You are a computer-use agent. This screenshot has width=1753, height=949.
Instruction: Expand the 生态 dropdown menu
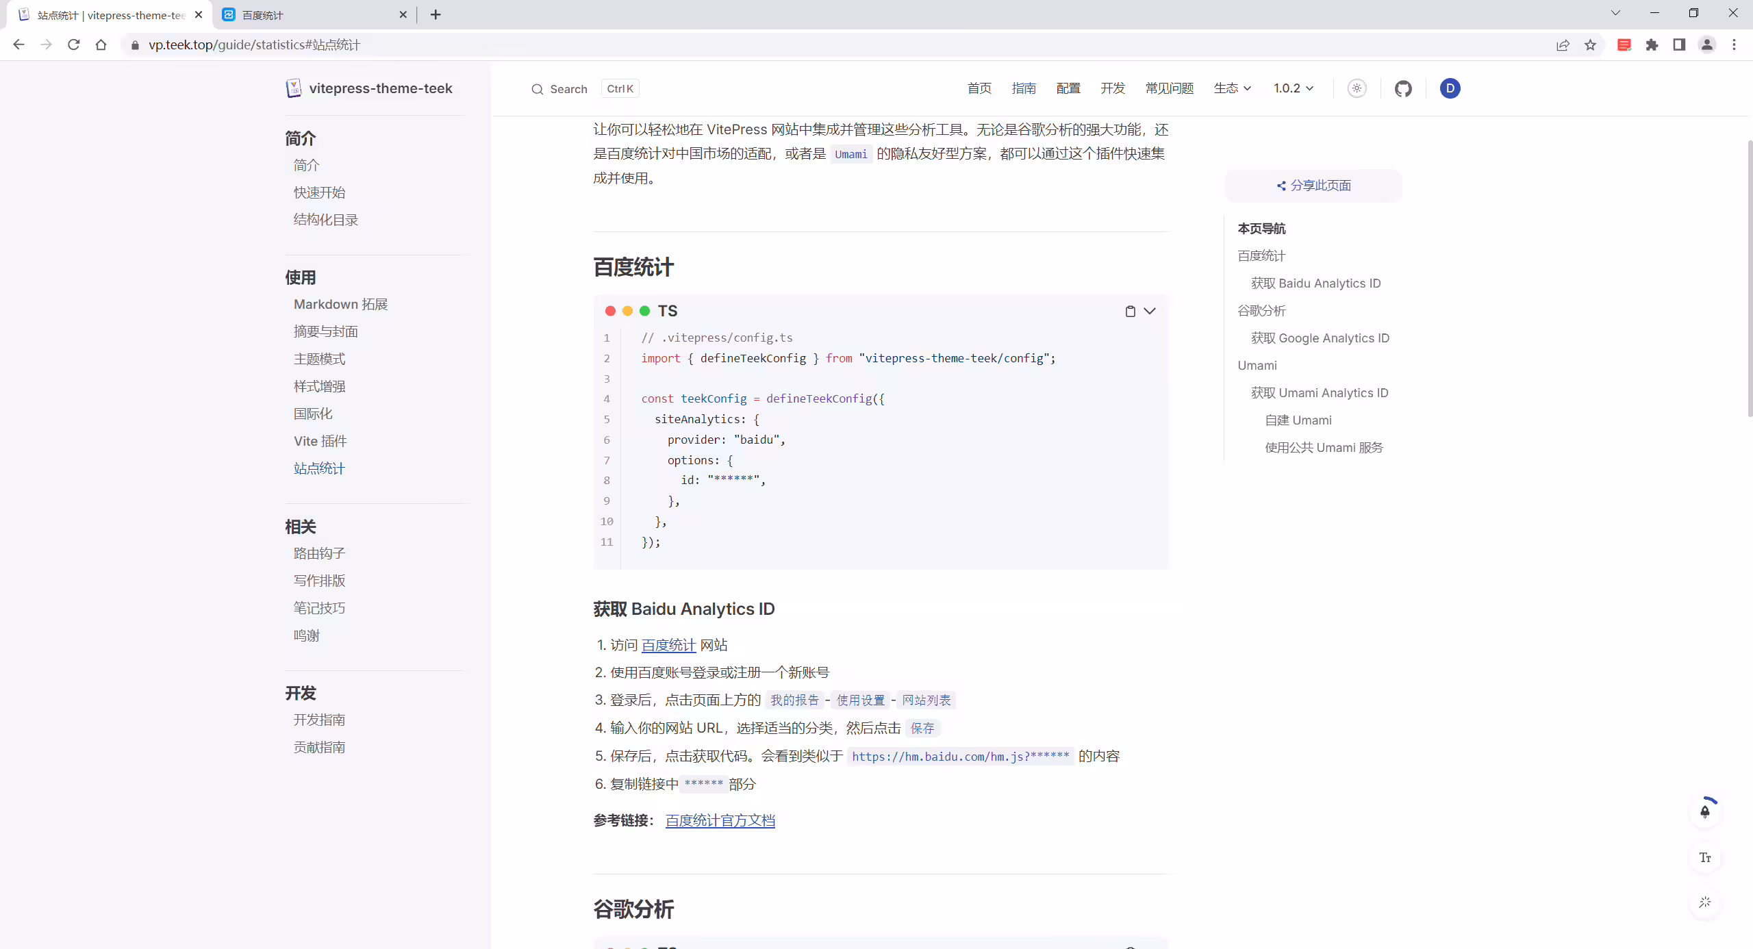(1233, 88)
